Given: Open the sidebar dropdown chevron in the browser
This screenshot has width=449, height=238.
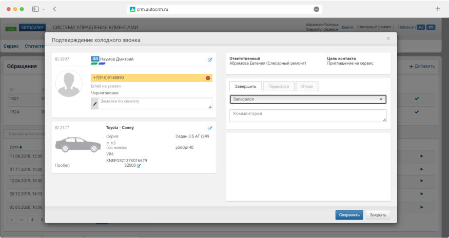Looking at the screenshot, I should (44, 9).
